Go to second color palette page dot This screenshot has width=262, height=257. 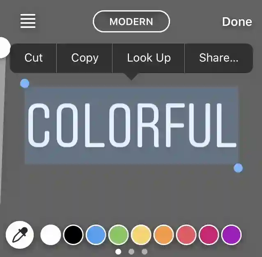pos(131,252)
